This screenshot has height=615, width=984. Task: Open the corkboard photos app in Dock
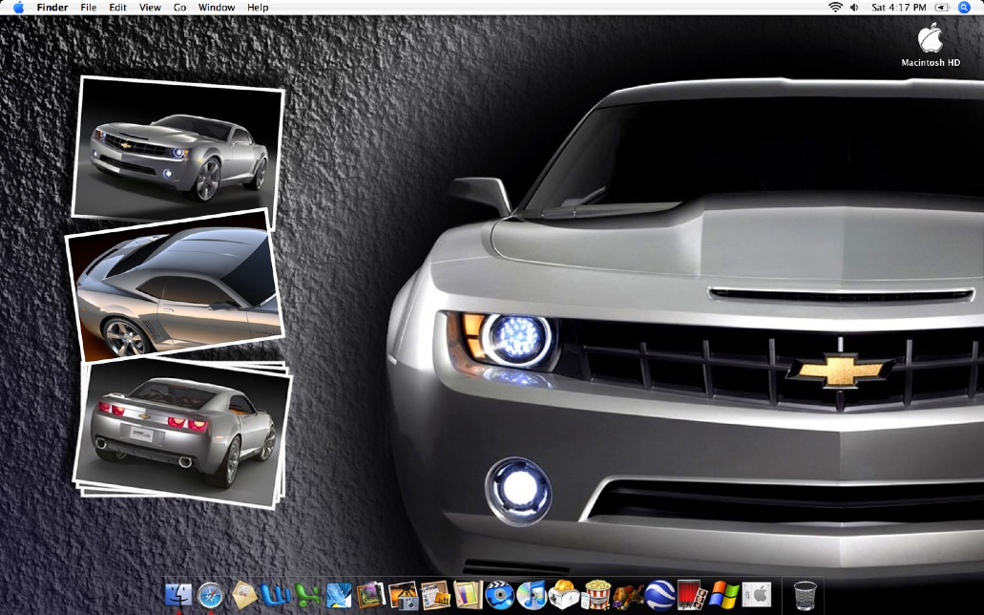pos(435,595)
